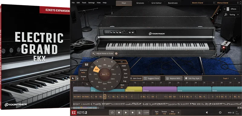
Task: Select the Gm chord on the chord wheel
Action: pos(97,70)
